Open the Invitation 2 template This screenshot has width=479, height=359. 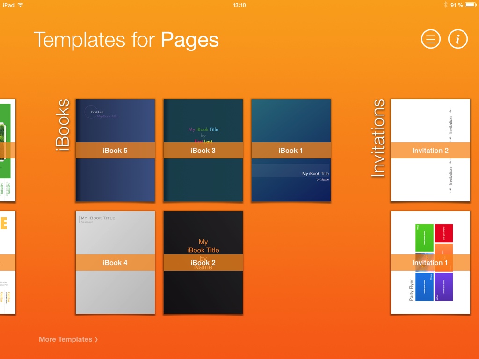tap(430, 151)
